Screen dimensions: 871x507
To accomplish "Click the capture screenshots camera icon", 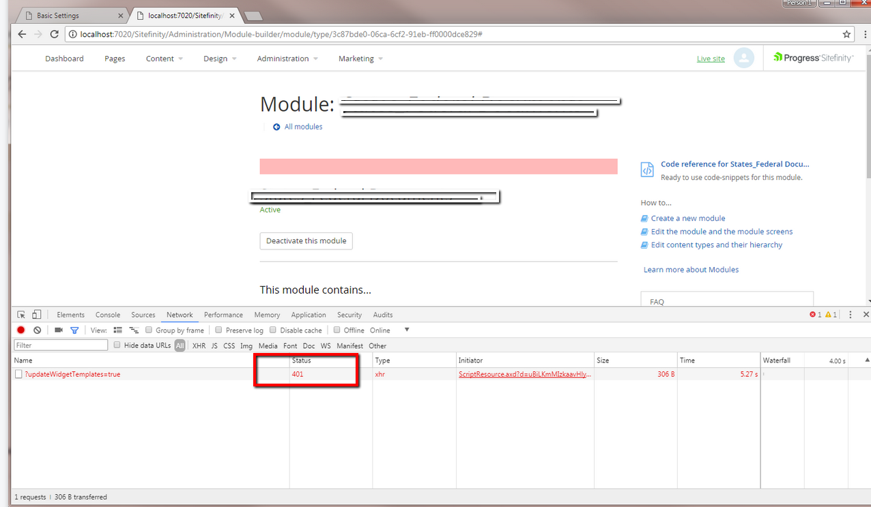I will (58, 330).
